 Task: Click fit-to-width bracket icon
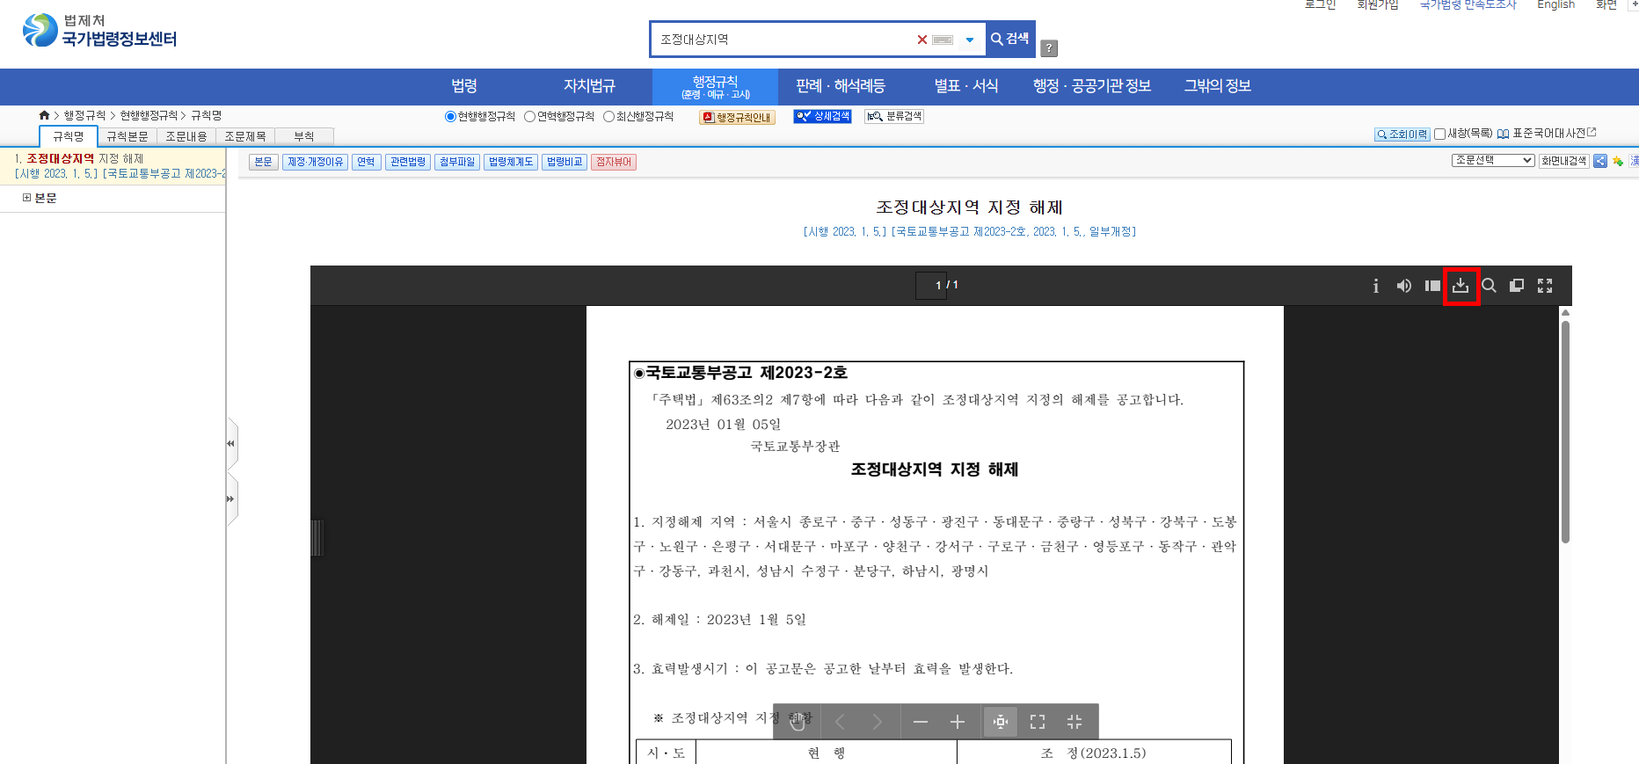pos(1038,722)
